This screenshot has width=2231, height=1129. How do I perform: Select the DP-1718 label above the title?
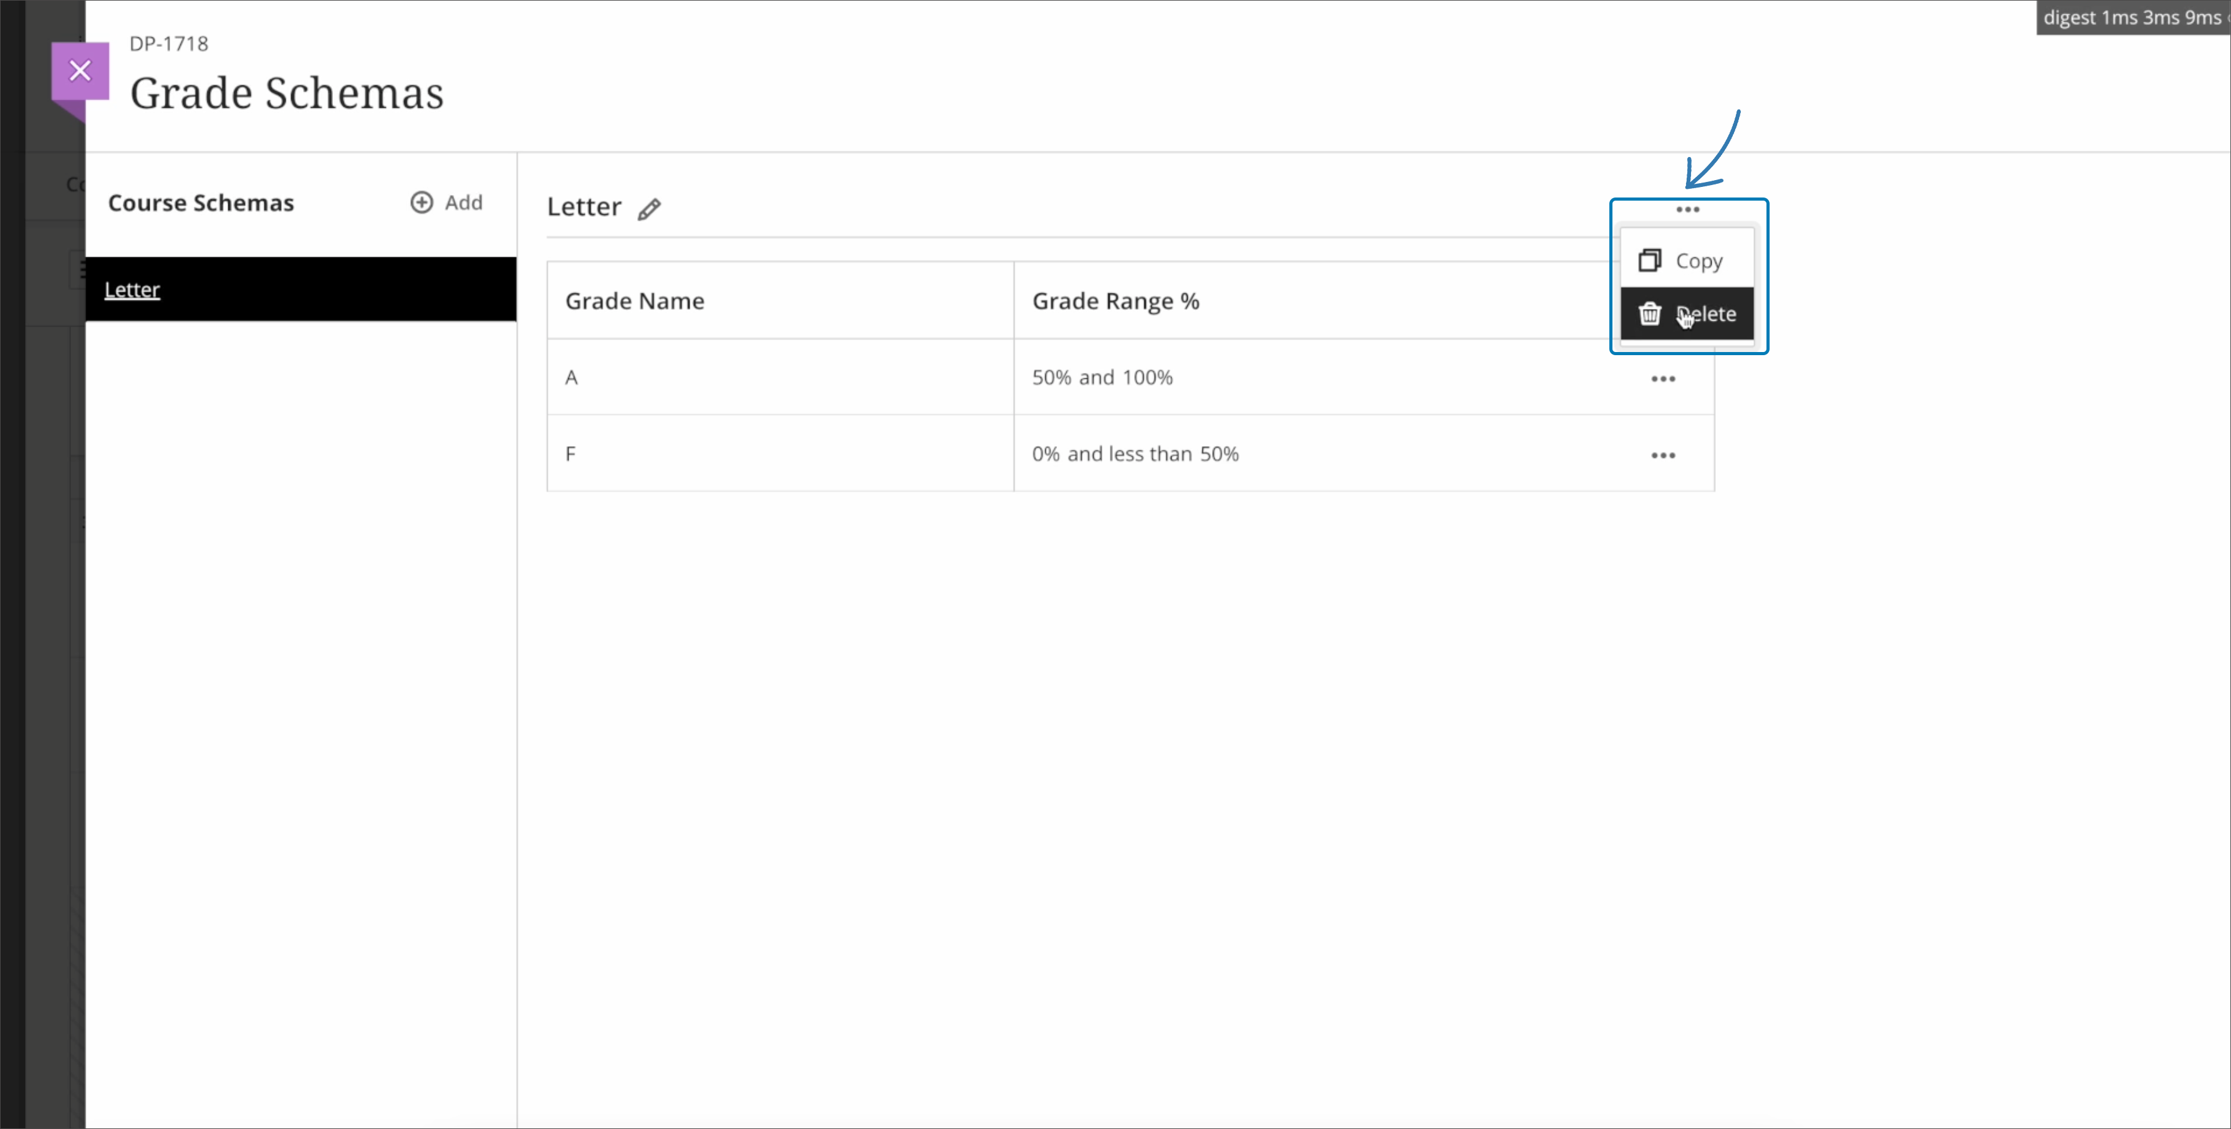pos(169,42)
